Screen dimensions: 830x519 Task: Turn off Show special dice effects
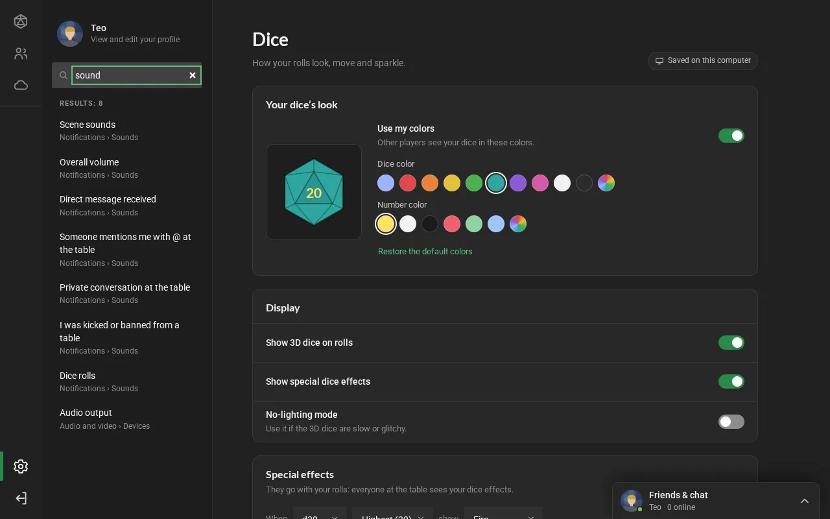731,381
